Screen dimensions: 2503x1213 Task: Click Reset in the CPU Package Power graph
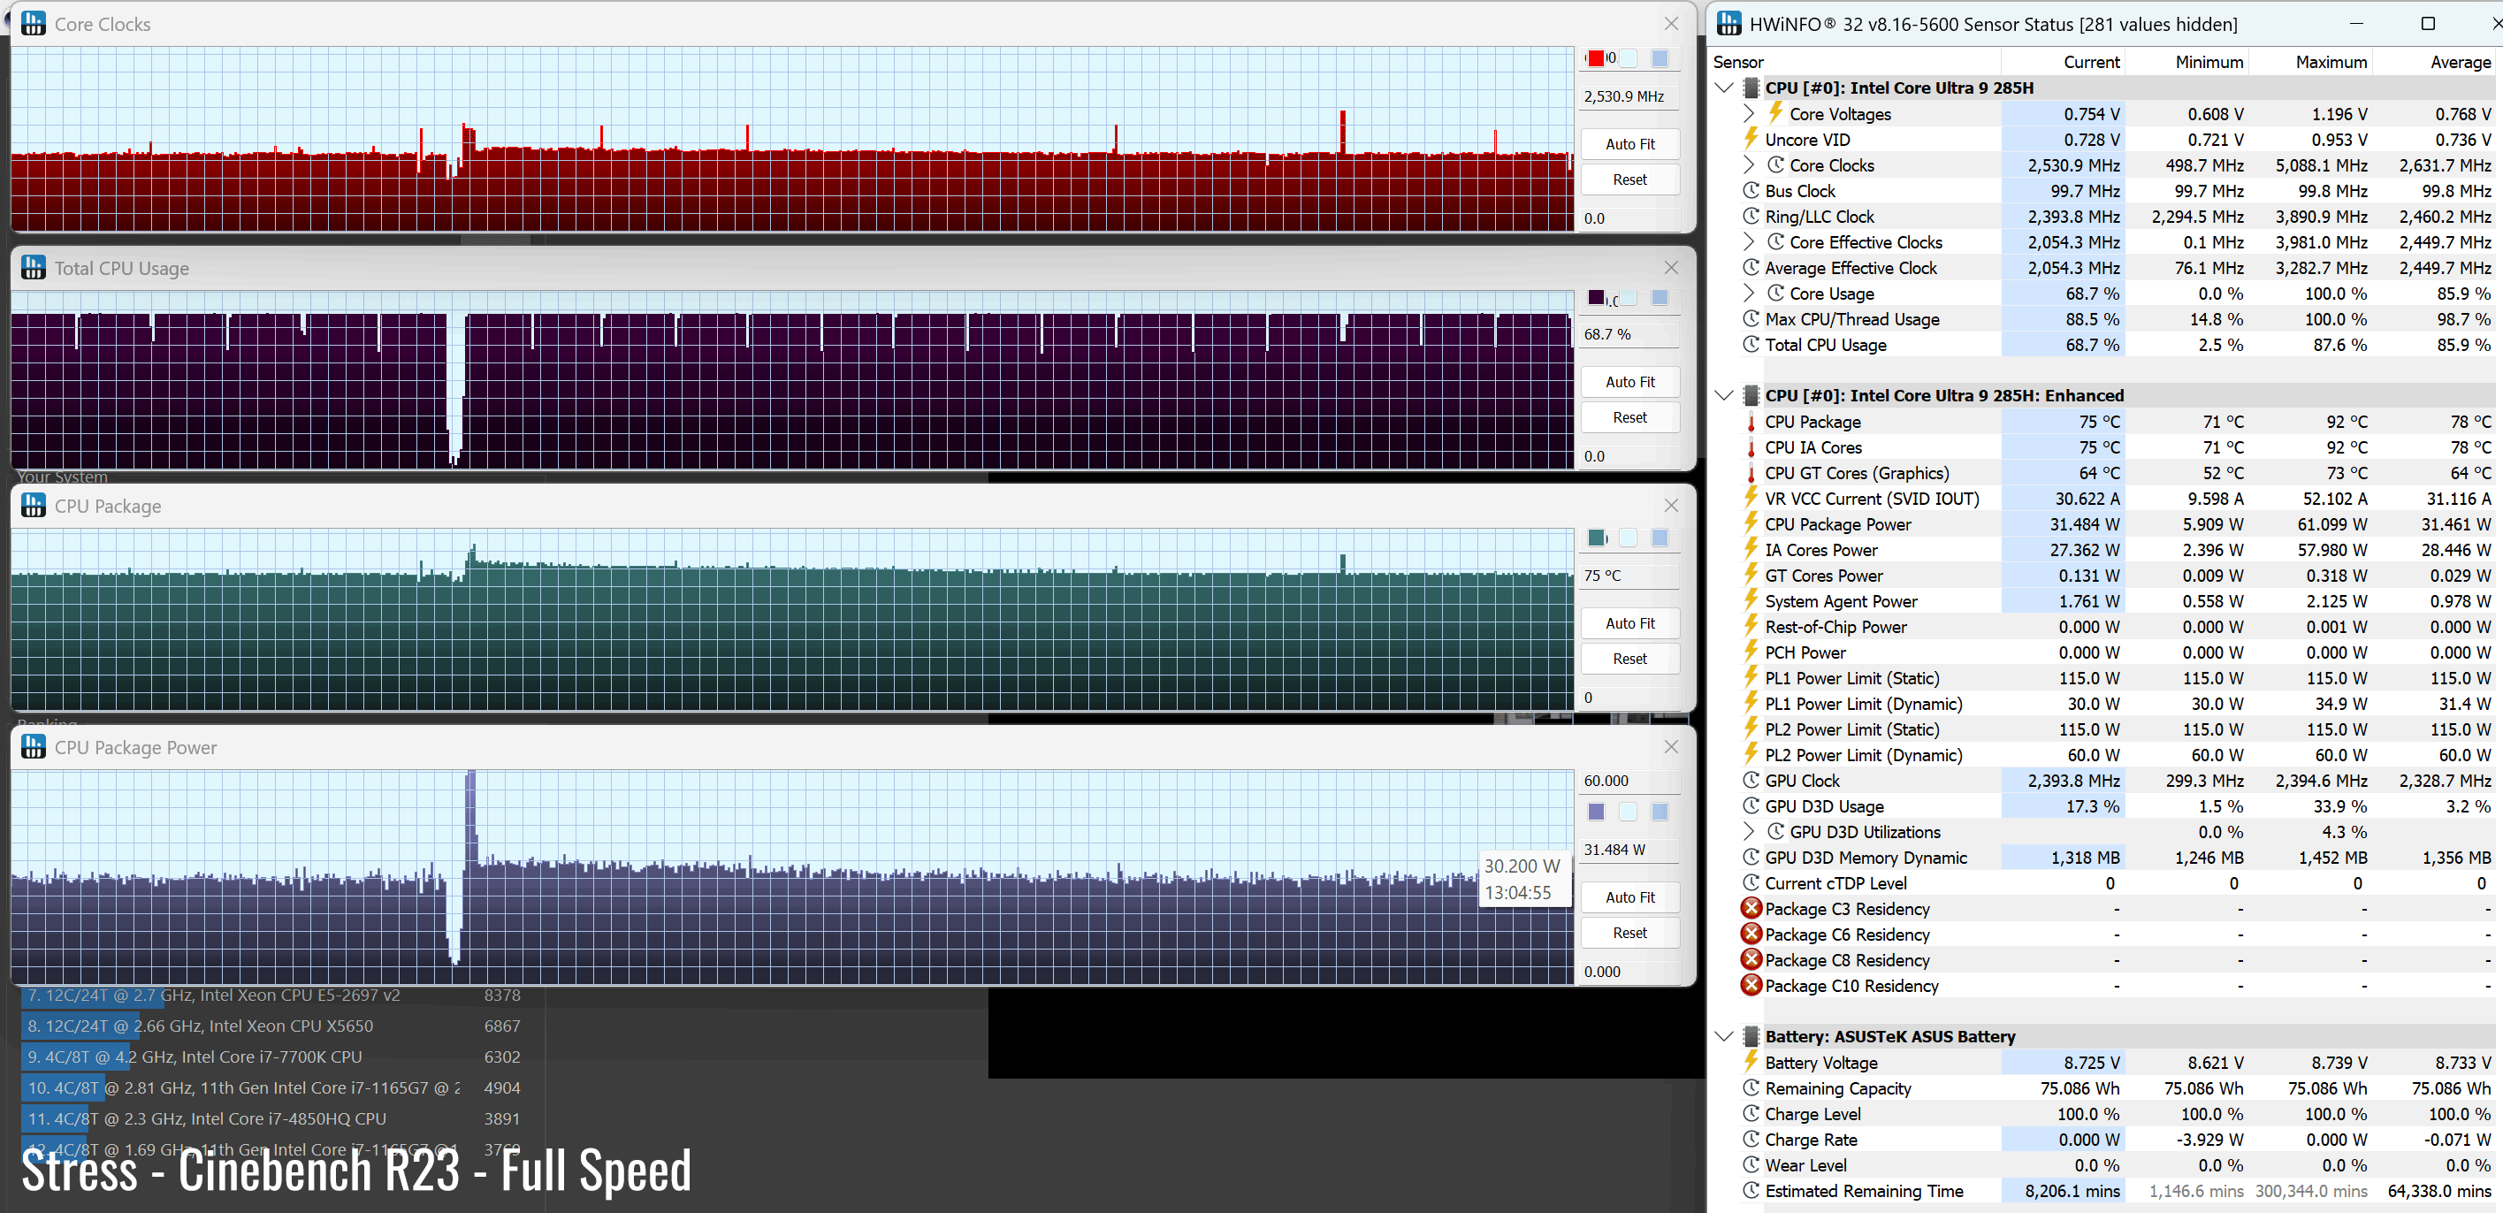point(1629,932)
